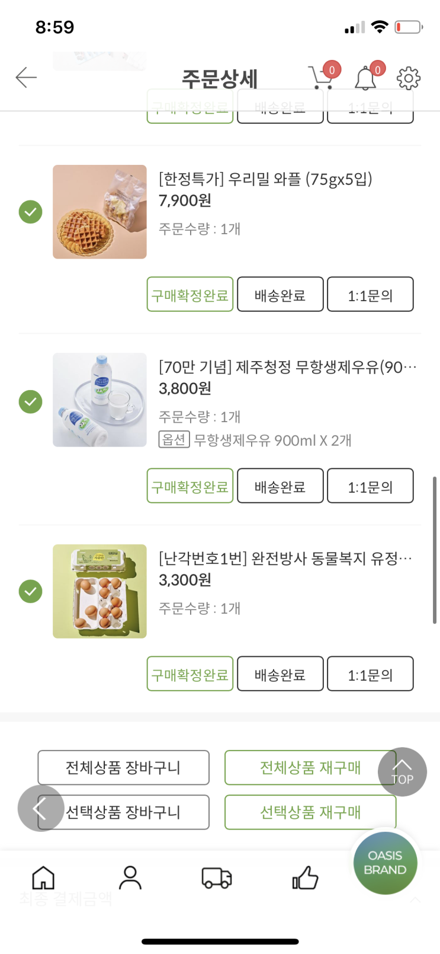Uncheck the 동물복지 유정란 item checkbox

pos(31,591)
